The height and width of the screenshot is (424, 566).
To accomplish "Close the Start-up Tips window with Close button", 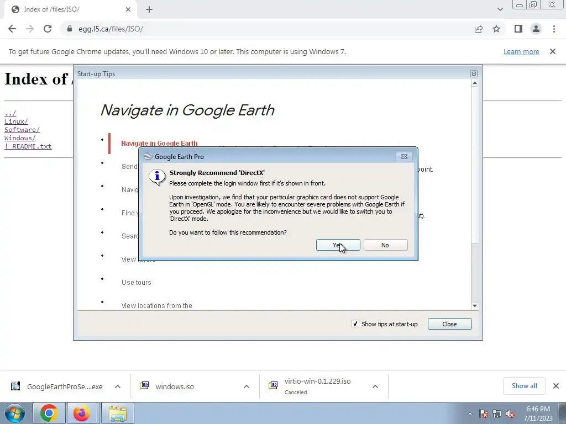I will click(449, 324).
